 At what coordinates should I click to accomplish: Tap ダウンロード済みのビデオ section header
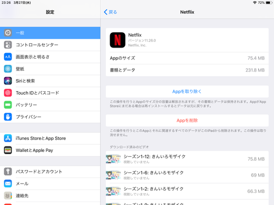tap(129, 147)
